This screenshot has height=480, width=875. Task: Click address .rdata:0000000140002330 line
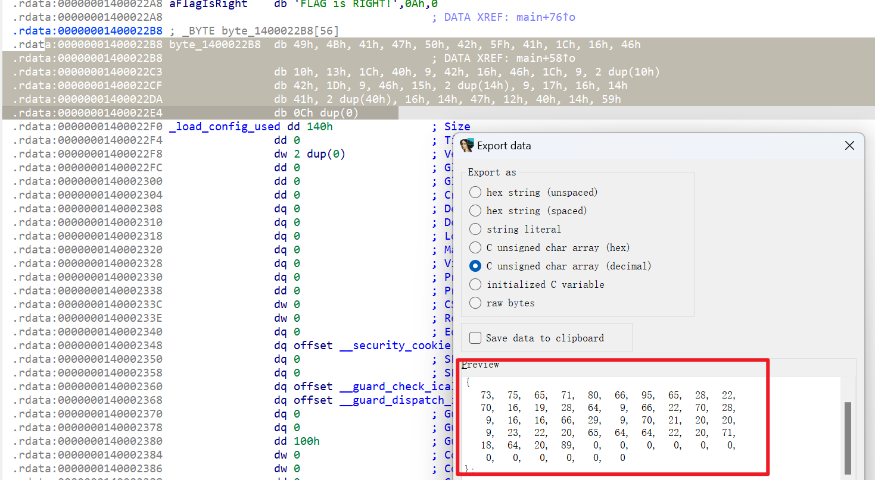pos(87,277)
